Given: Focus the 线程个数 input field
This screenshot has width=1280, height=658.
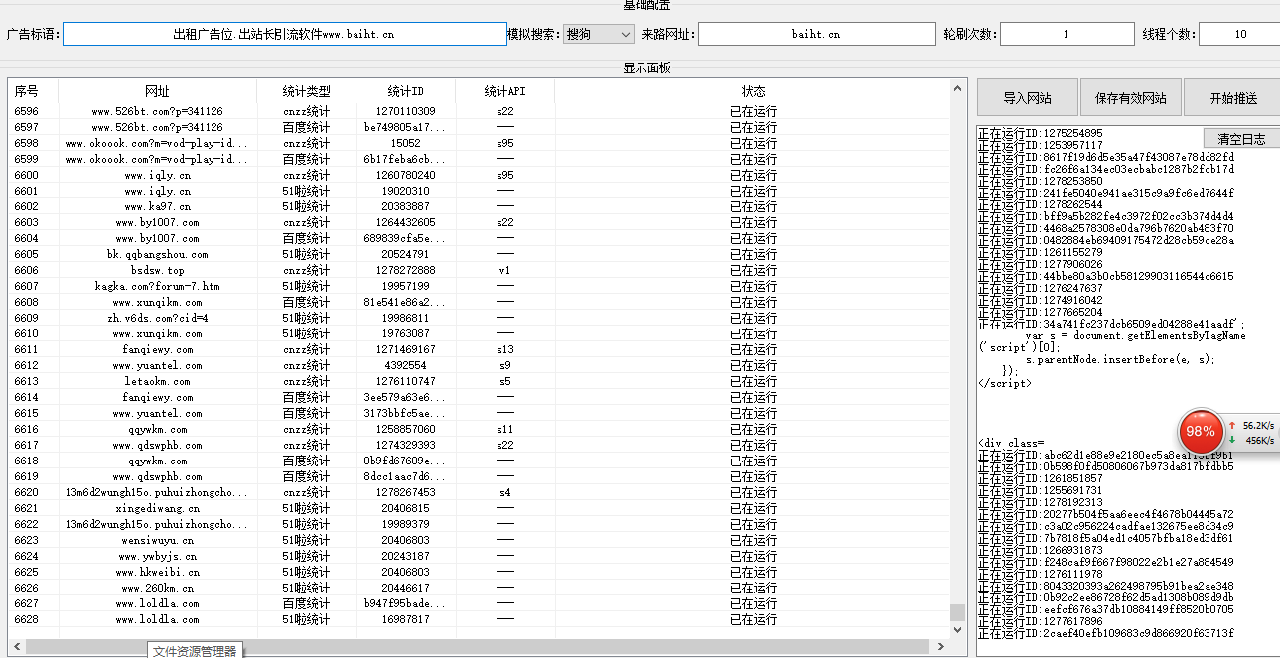Looking at the screenshot, I should (x=1240, y=34).
